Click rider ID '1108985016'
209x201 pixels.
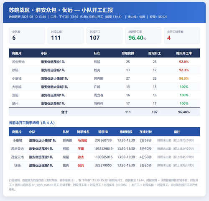[x=103, y=157]
